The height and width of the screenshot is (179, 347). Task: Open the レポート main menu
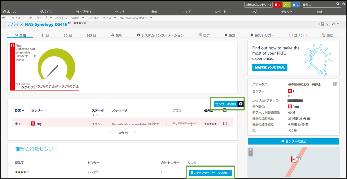(220, 12)
